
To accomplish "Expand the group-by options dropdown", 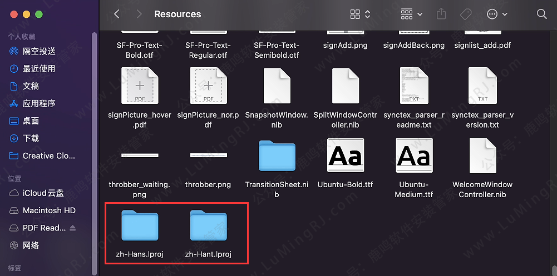I will pos(411,14).
